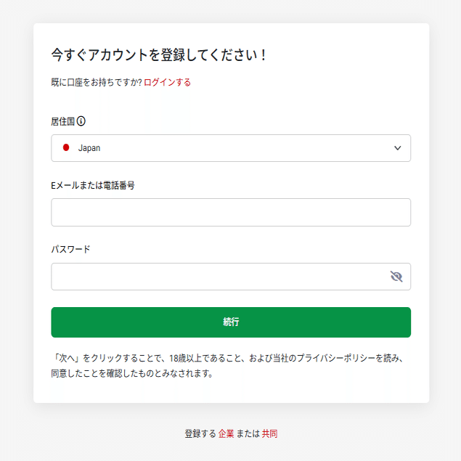Screen dimensions: 461x461
Task: Click the 登録する text at bottom
Action: 200,434
